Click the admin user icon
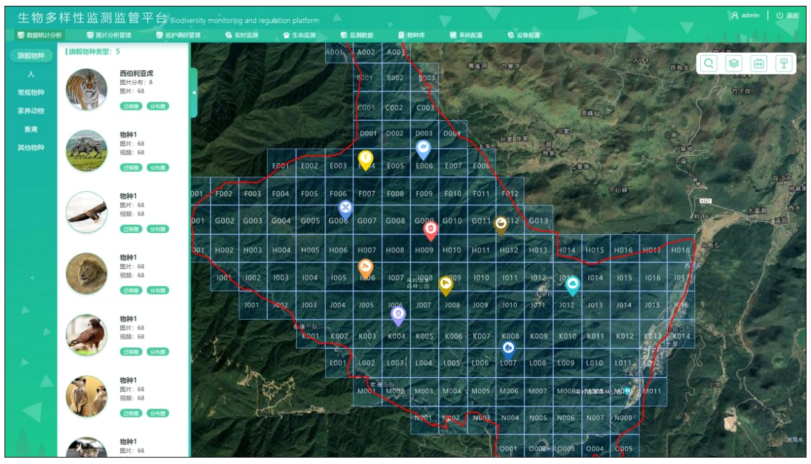 tap(735, 15)
